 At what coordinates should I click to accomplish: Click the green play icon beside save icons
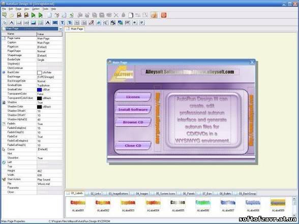pos(34,15)
